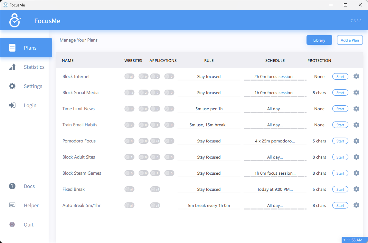Click the 'Today at 9:00 PM...' schedule

275,189
